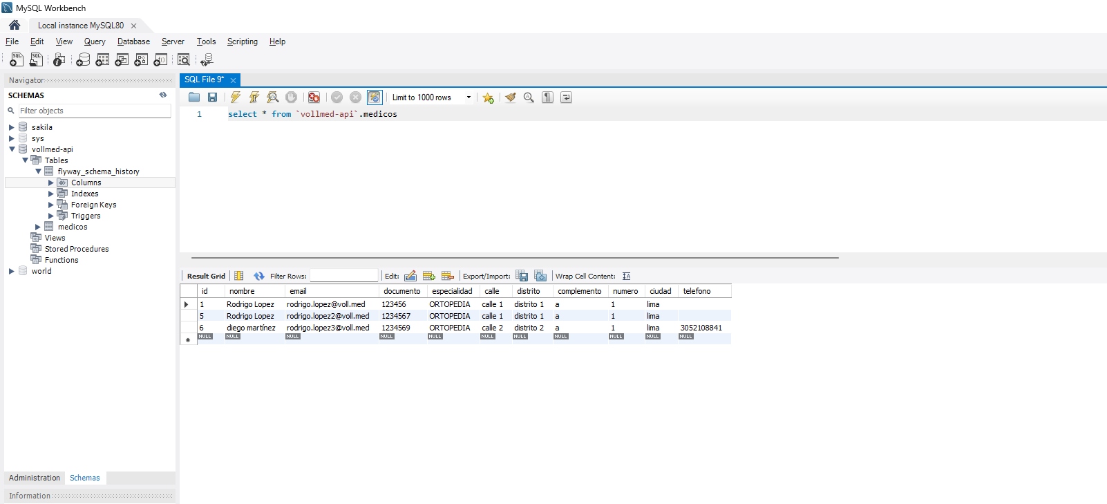Save current statement as snippet star icon
The height and width of the screenshot is (504, 1107).
point(489,97)
